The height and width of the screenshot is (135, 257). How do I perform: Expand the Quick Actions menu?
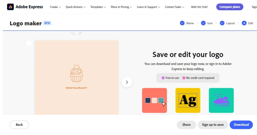[x=75, y=7]
